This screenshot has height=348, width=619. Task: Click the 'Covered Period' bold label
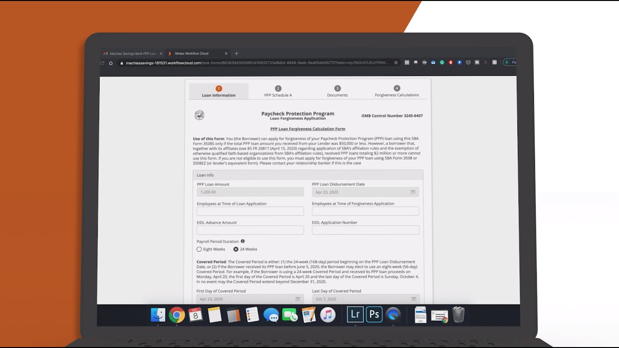[211, 262]
